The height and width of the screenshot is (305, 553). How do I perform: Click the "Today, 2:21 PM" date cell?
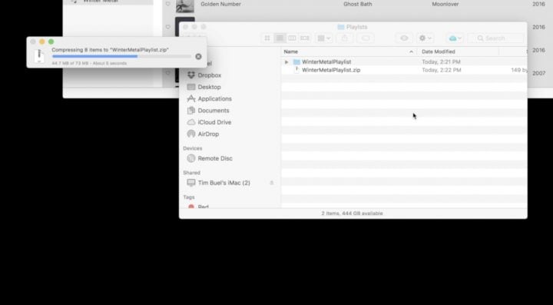click(x=441, y=62)
